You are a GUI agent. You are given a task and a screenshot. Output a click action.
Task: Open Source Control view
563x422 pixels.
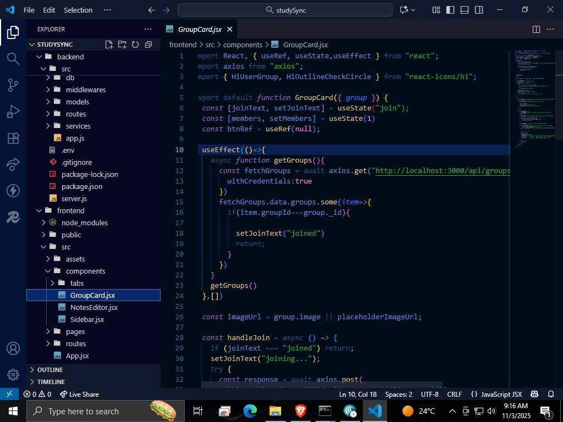coord(13,85)
